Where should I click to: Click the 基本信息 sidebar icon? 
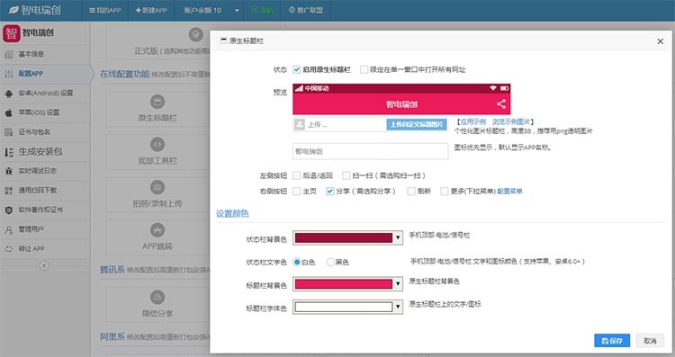click(9, 54)
